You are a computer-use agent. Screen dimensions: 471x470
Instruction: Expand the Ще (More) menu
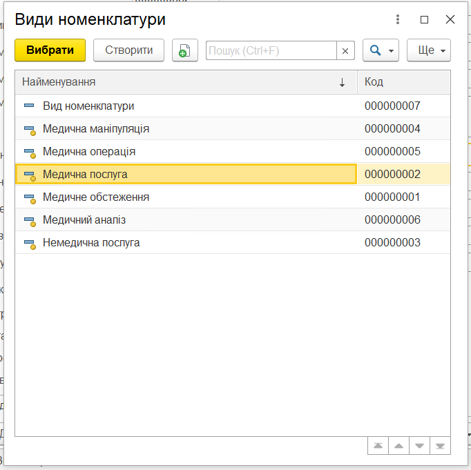(x=429, y=50)
